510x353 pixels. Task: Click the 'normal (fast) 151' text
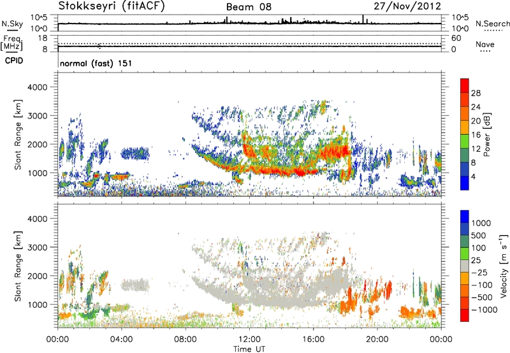point(96,63)
